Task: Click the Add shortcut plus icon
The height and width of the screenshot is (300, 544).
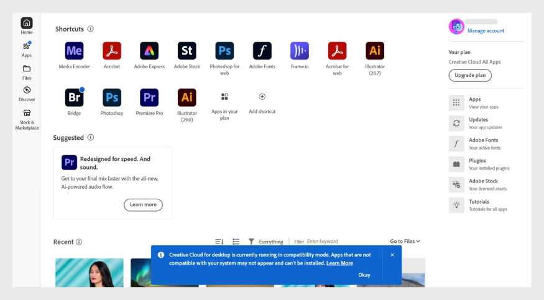Action: pyautogui.click(x=262, y=97)
